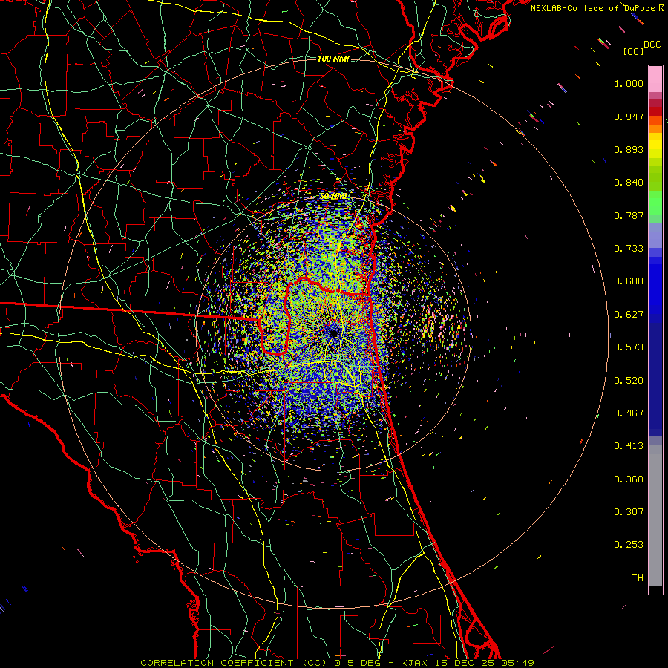Click the NEXLAB-College of DuPage title text
Screen dimensions: 668x668
(594, 8)
